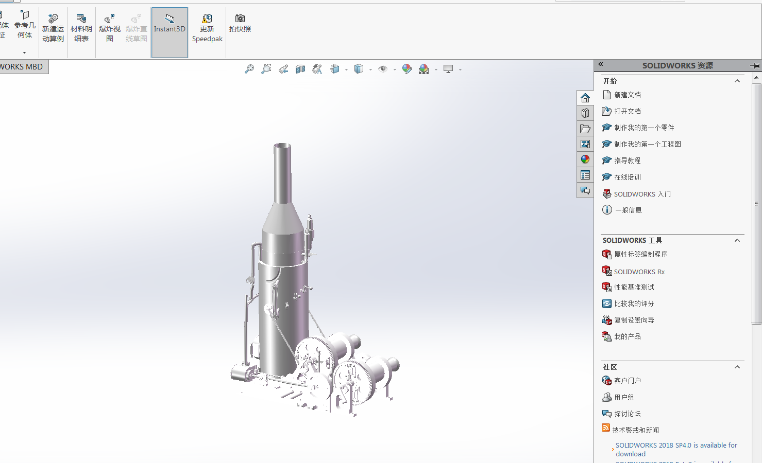Click the Edit Appearance color ball icon

click(x=407, y=69)
